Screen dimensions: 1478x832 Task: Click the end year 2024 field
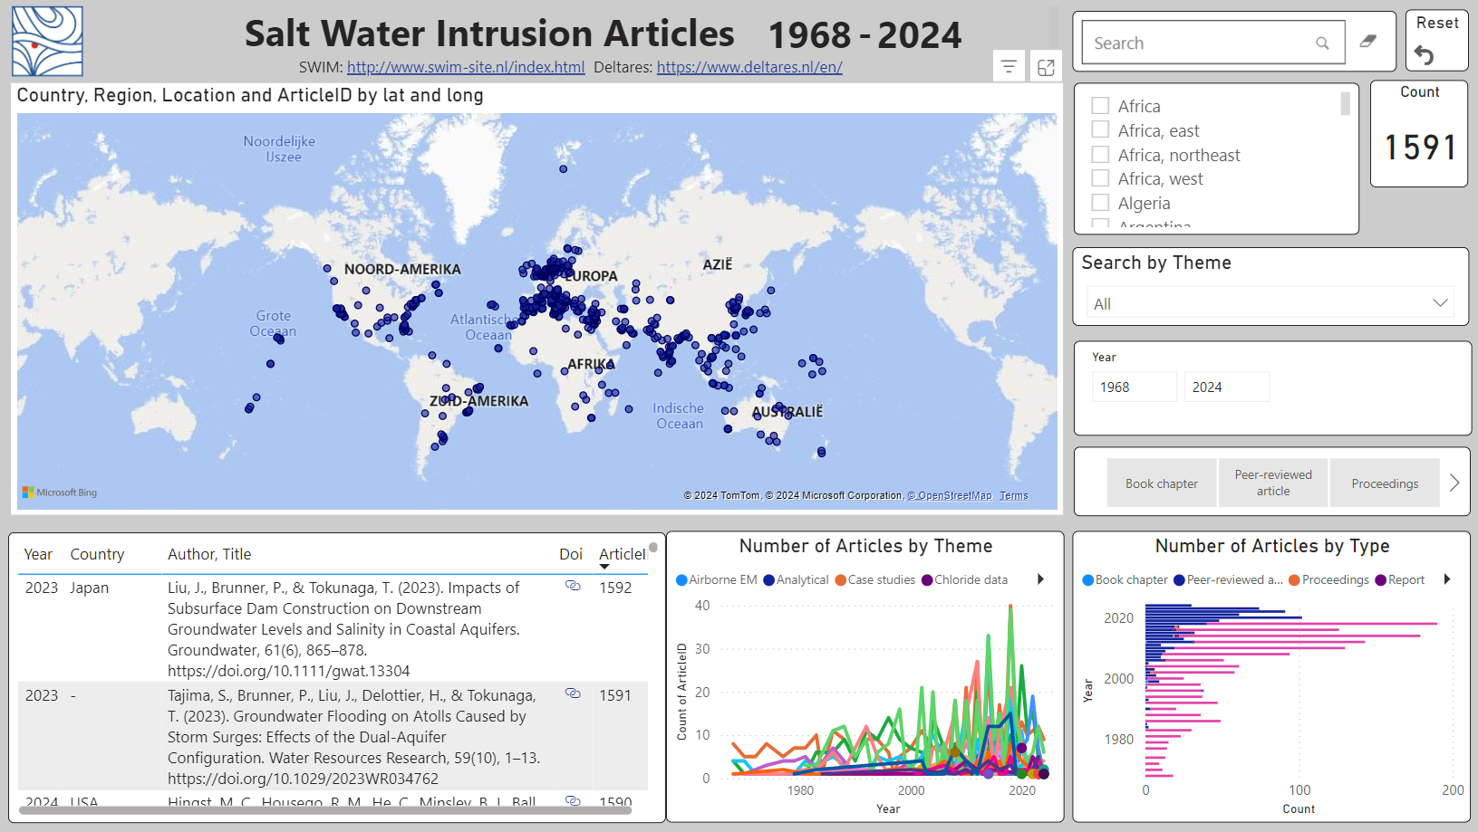[x=1226, y=387]
